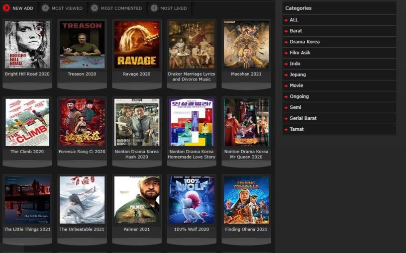406x253 pixels.
Task: Open The Climb poster
Action: pyautogui.click(x=27, y=122)
